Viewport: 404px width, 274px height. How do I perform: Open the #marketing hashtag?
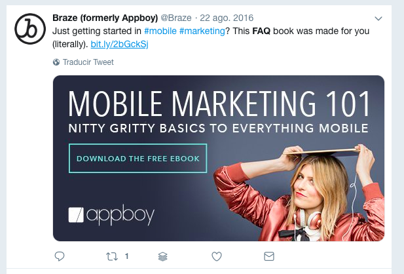(x=202, y=31)
